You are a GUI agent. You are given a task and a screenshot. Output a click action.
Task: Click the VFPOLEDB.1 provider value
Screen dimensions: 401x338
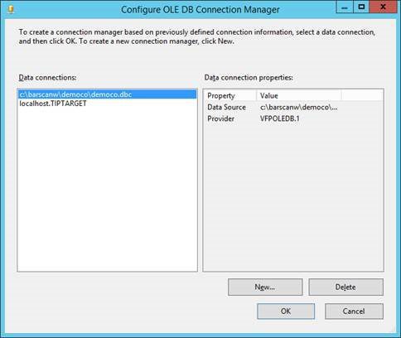[280, 118]
